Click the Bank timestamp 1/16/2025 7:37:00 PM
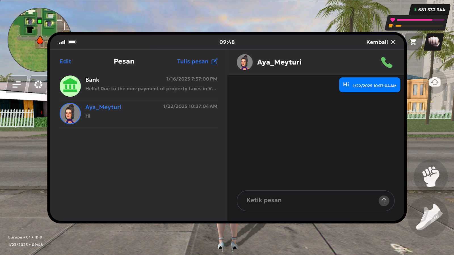Image resolution: width=454 pixels, height=255 pixels. pyautogui.click(x=192, y=79)
